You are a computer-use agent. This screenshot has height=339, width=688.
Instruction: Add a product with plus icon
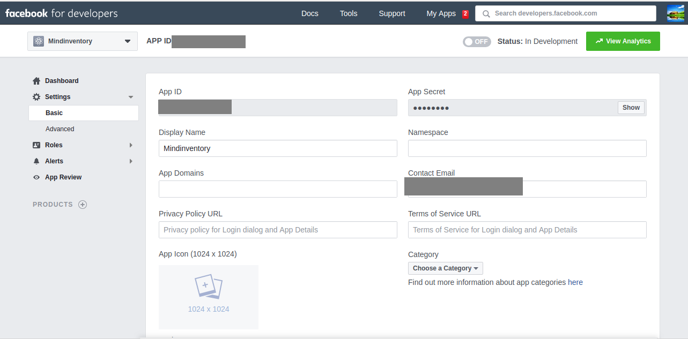83,205
